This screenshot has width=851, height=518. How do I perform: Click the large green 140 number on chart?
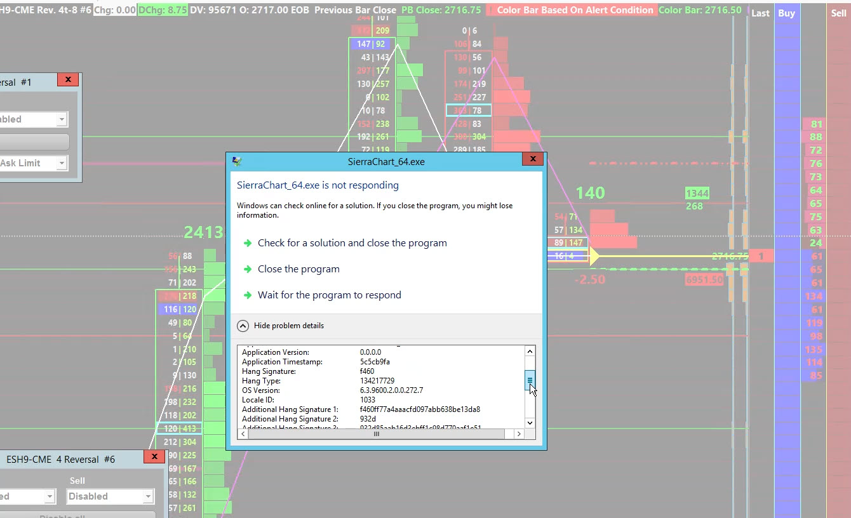click(590, 193)
